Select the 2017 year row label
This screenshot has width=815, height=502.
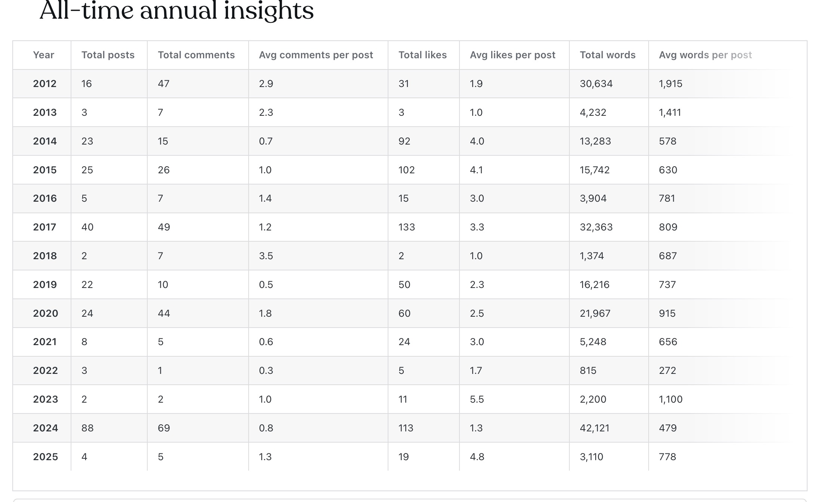pyautogui.click(x=44, y=227)
